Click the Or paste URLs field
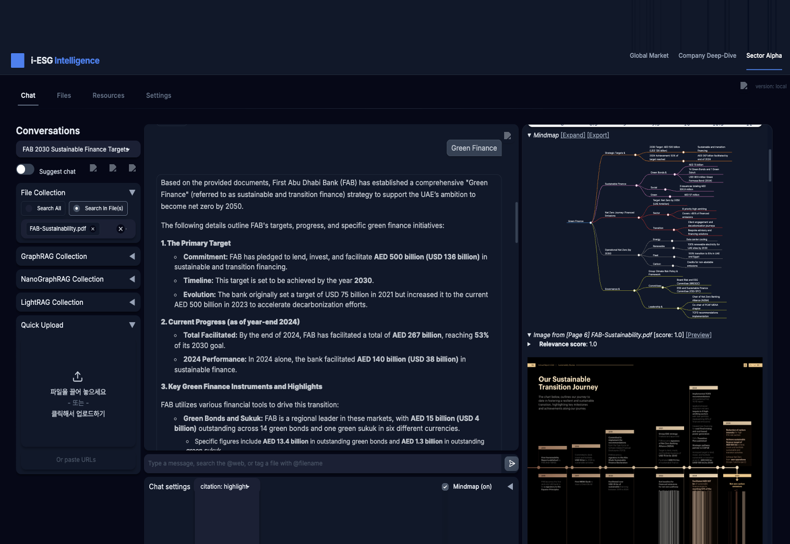This screenshot has width=790, height=544. pyautogui.click(x=76, y=460)
